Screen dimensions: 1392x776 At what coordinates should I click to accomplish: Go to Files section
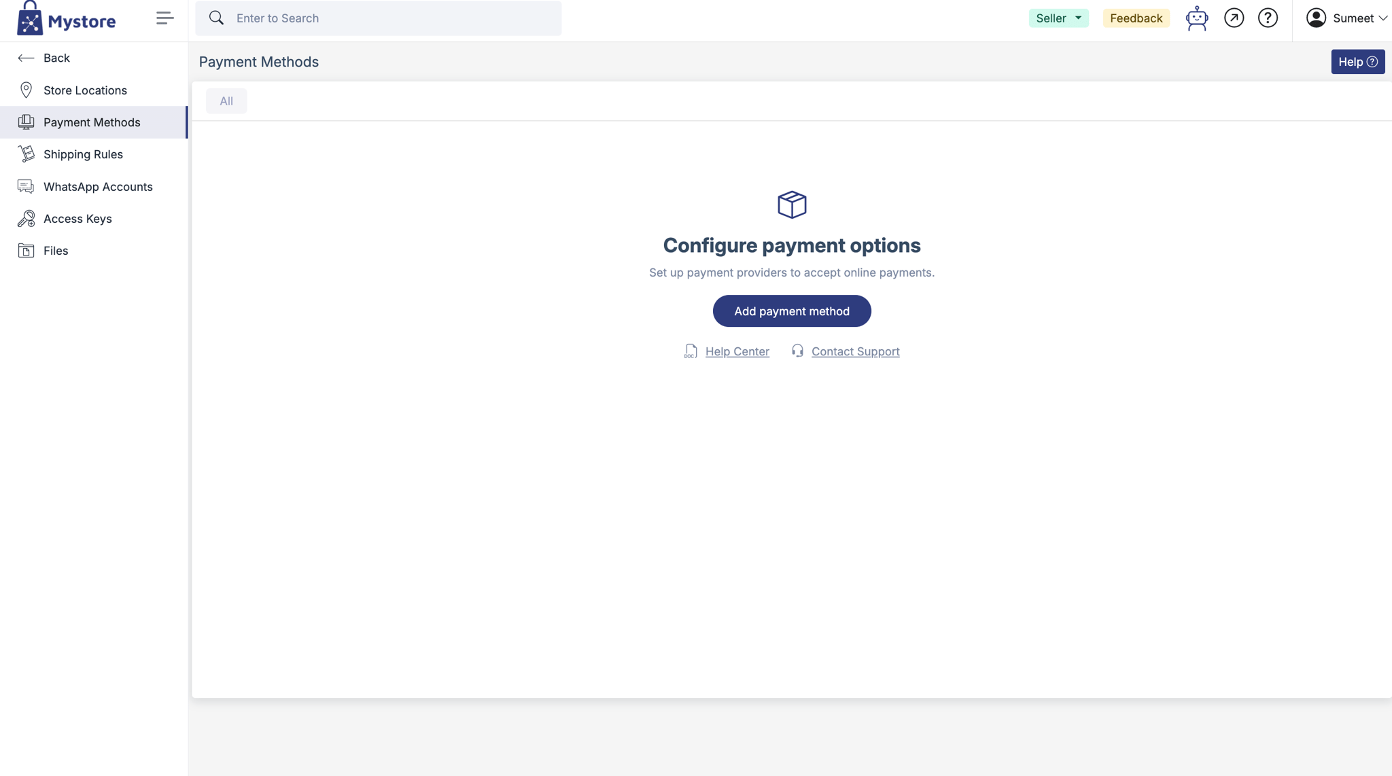[56, 251]
